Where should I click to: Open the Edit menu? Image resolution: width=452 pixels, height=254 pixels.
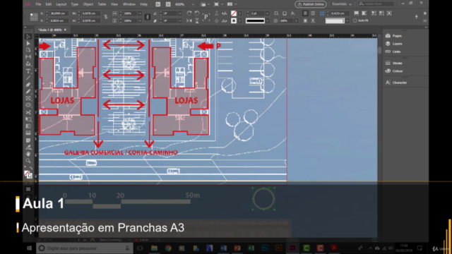click(x=49, y=4)
